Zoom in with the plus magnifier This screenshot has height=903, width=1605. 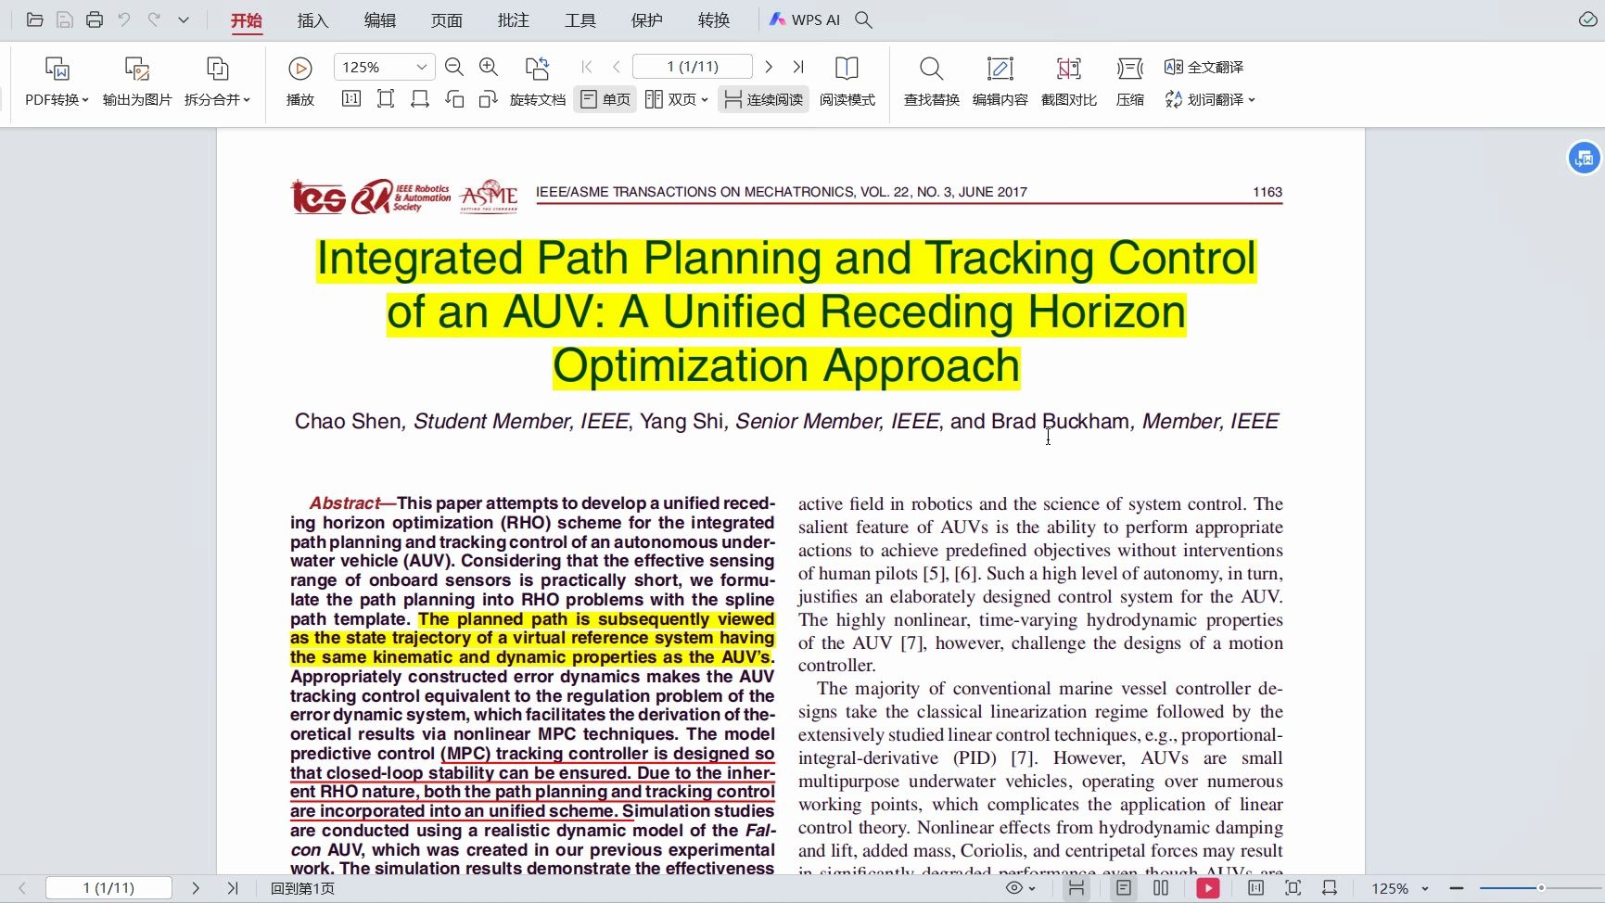pos(489,67)
